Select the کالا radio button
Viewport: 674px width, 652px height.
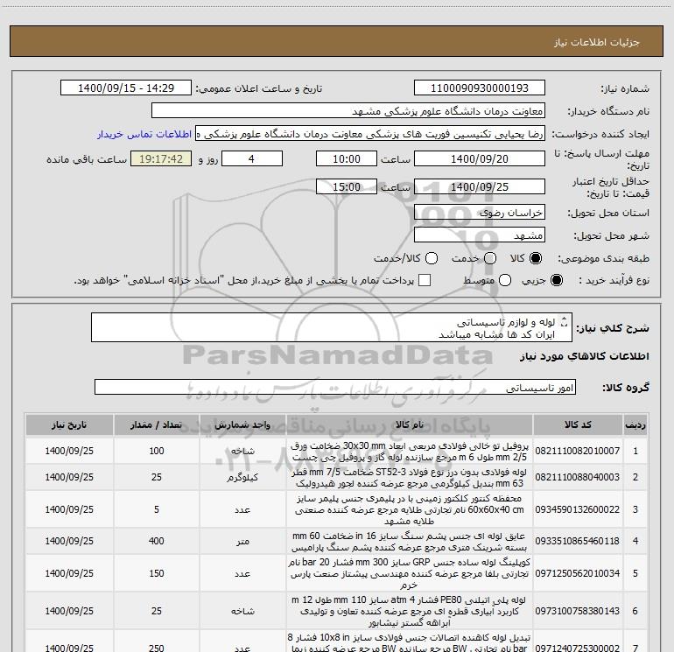536,258
